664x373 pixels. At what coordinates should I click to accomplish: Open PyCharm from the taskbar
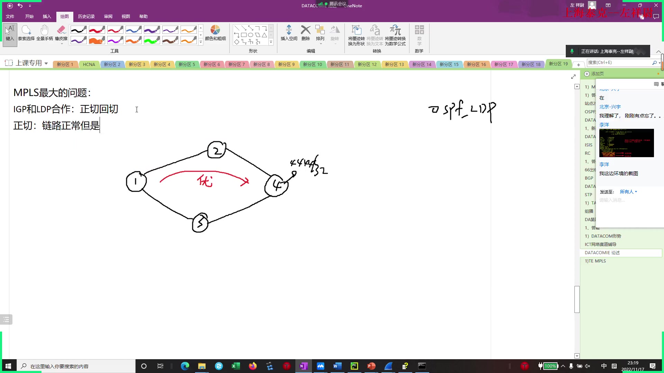coord(354,366)
